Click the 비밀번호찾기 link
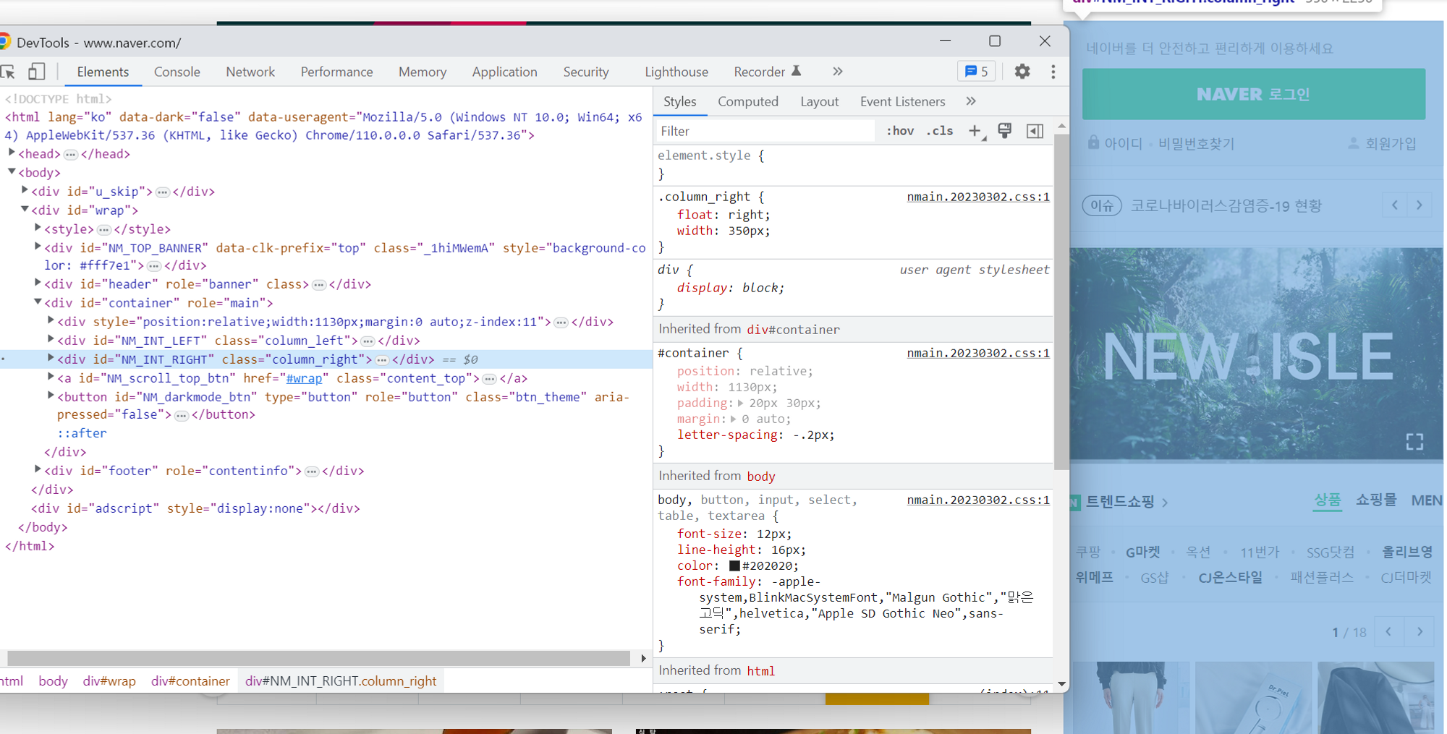The image size is (1447, 734). tap(1196, 144)
